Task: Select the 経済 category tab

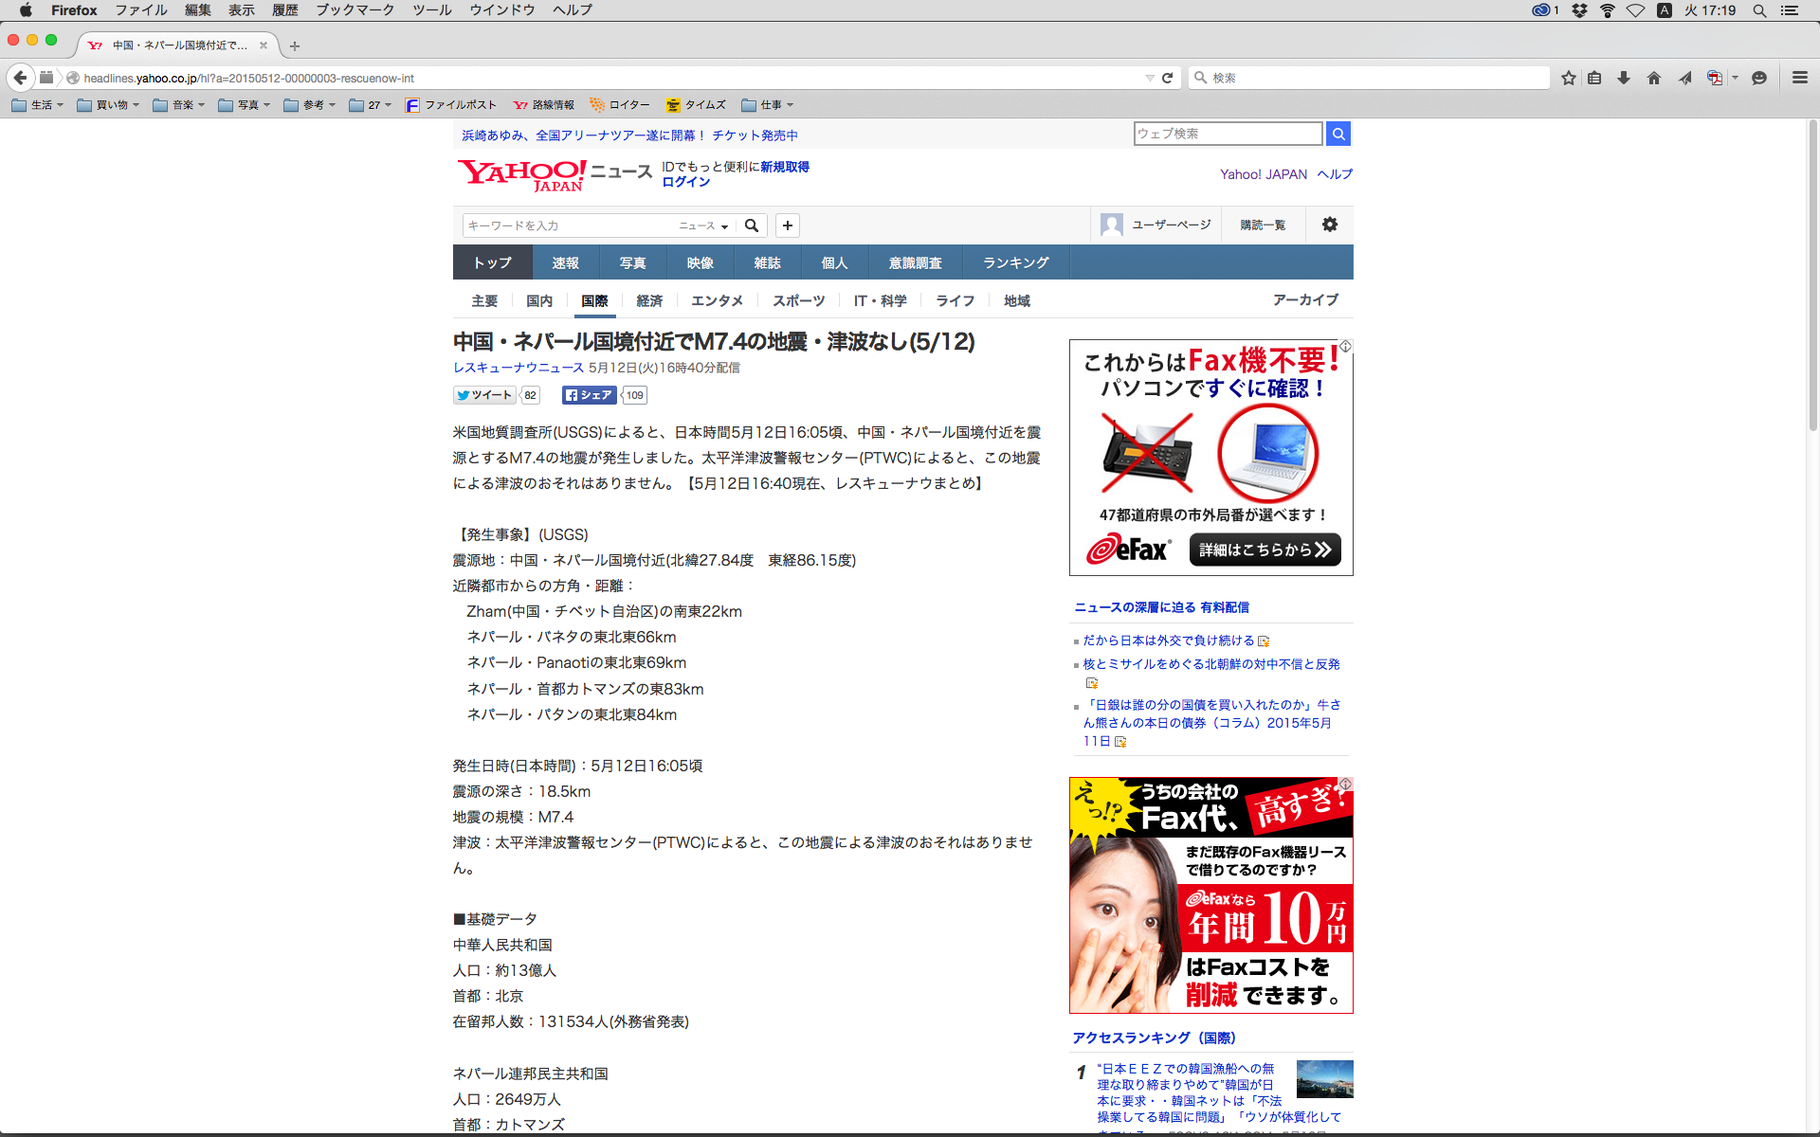Action: point(649,300)
